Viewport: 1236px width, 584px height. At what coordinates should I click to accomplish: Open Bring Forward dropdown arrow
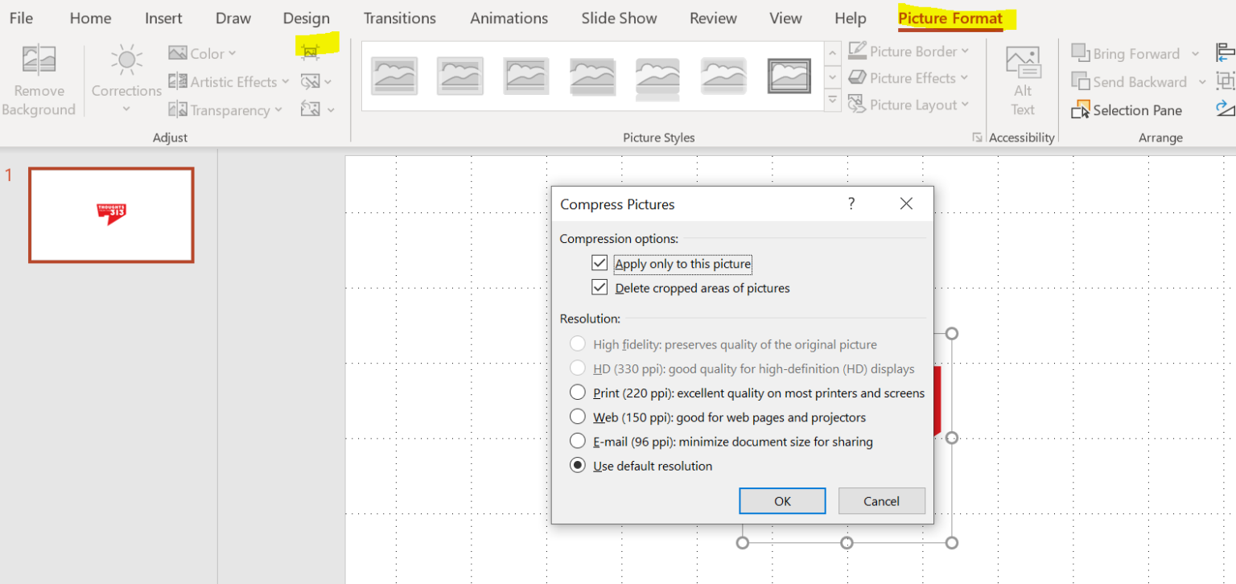[1195, 54]
